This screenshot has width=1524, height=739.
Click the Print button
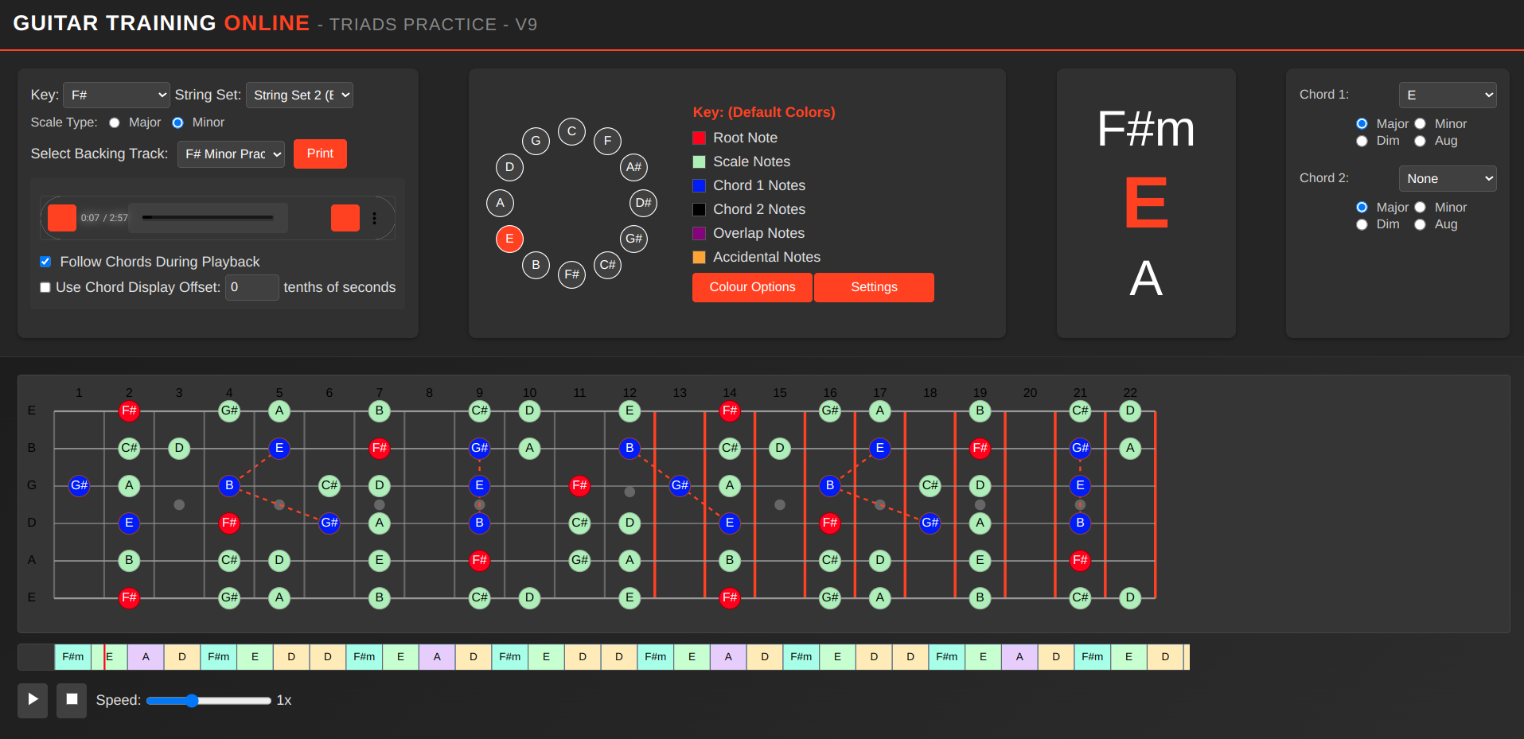320,154
